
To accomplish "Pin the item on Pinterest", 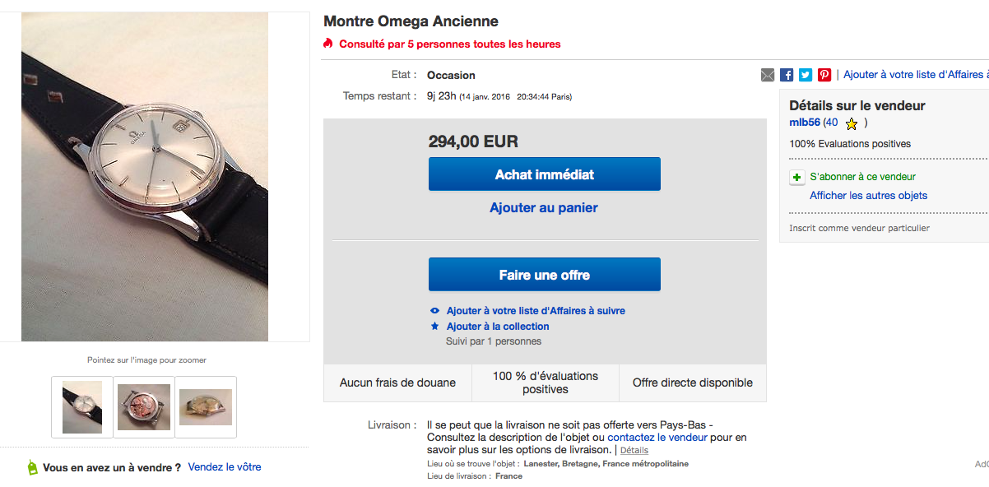I will (x=824, y=75).
